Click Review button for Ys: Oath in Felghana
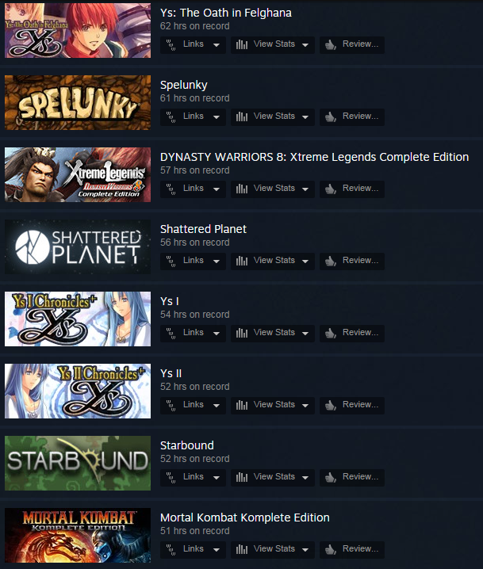Screen dimensions: 483x569 pos(352,44)
